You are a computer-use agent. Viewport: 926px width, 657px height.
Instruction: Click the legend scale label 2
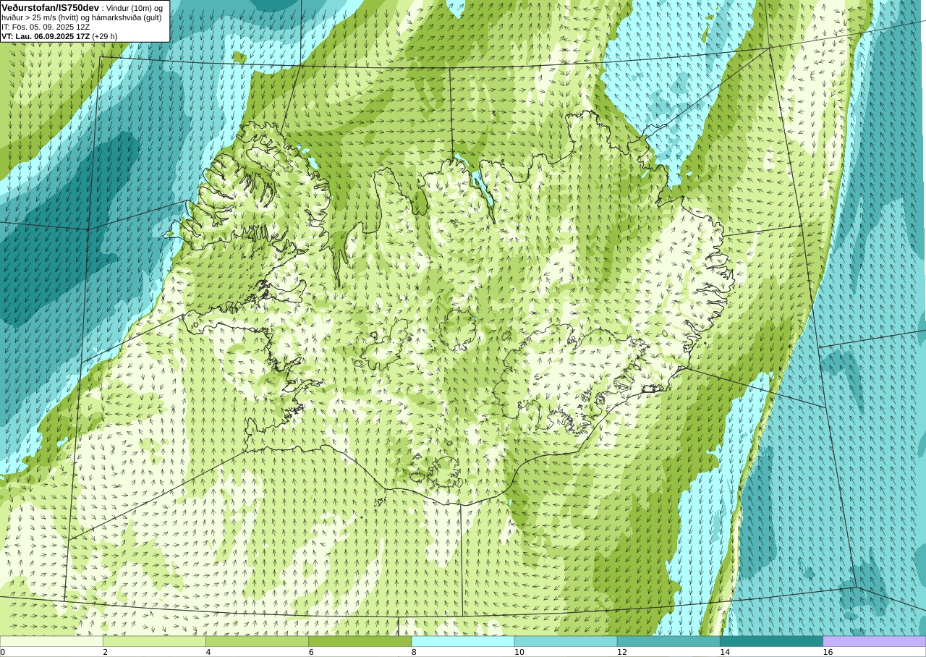point(106,652)
